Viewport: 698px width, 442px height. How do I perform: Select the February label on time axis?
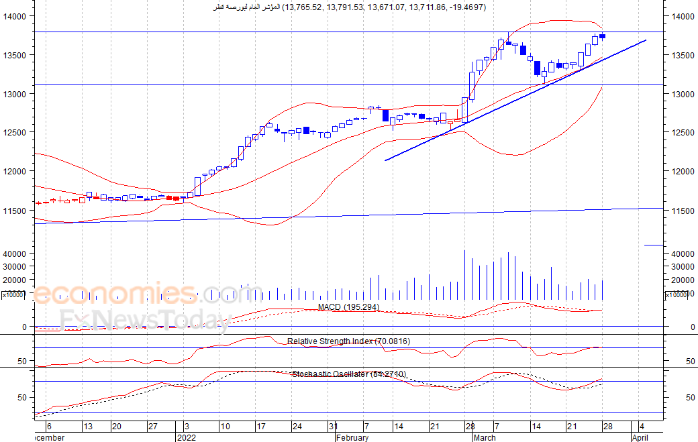352,437
